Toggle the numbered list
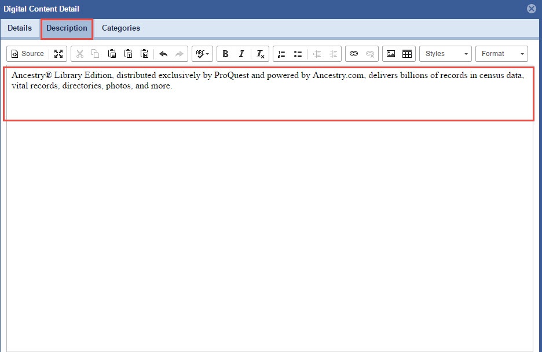Viewport: 542px width, 352px height. (x=281, y=54)
